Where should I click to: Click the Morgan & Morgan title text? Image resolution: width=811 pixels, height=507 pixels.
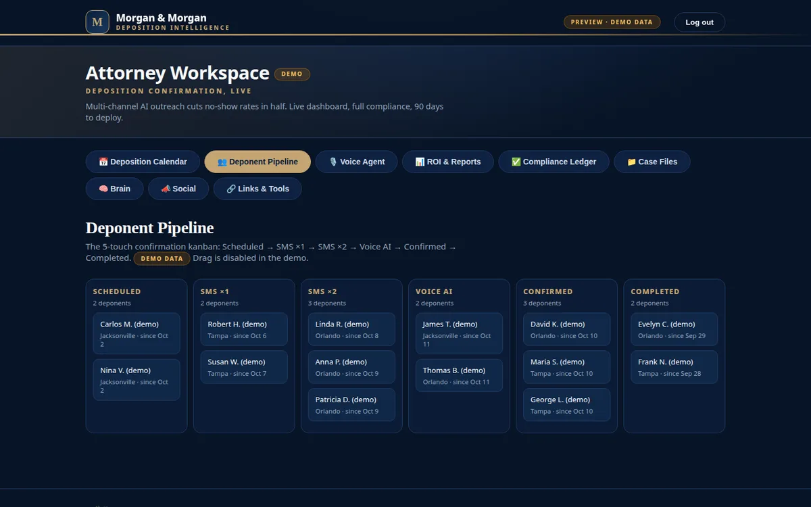162,18
